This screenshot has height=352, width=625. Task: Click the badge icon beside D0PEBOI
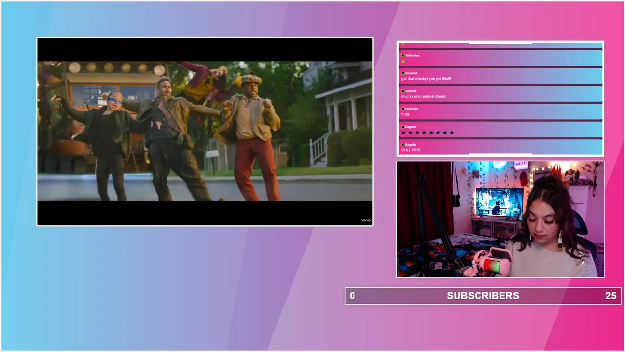point(403,109)
